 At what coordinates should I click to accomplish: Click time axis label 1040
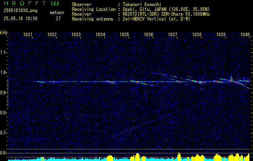coord(245,35)
